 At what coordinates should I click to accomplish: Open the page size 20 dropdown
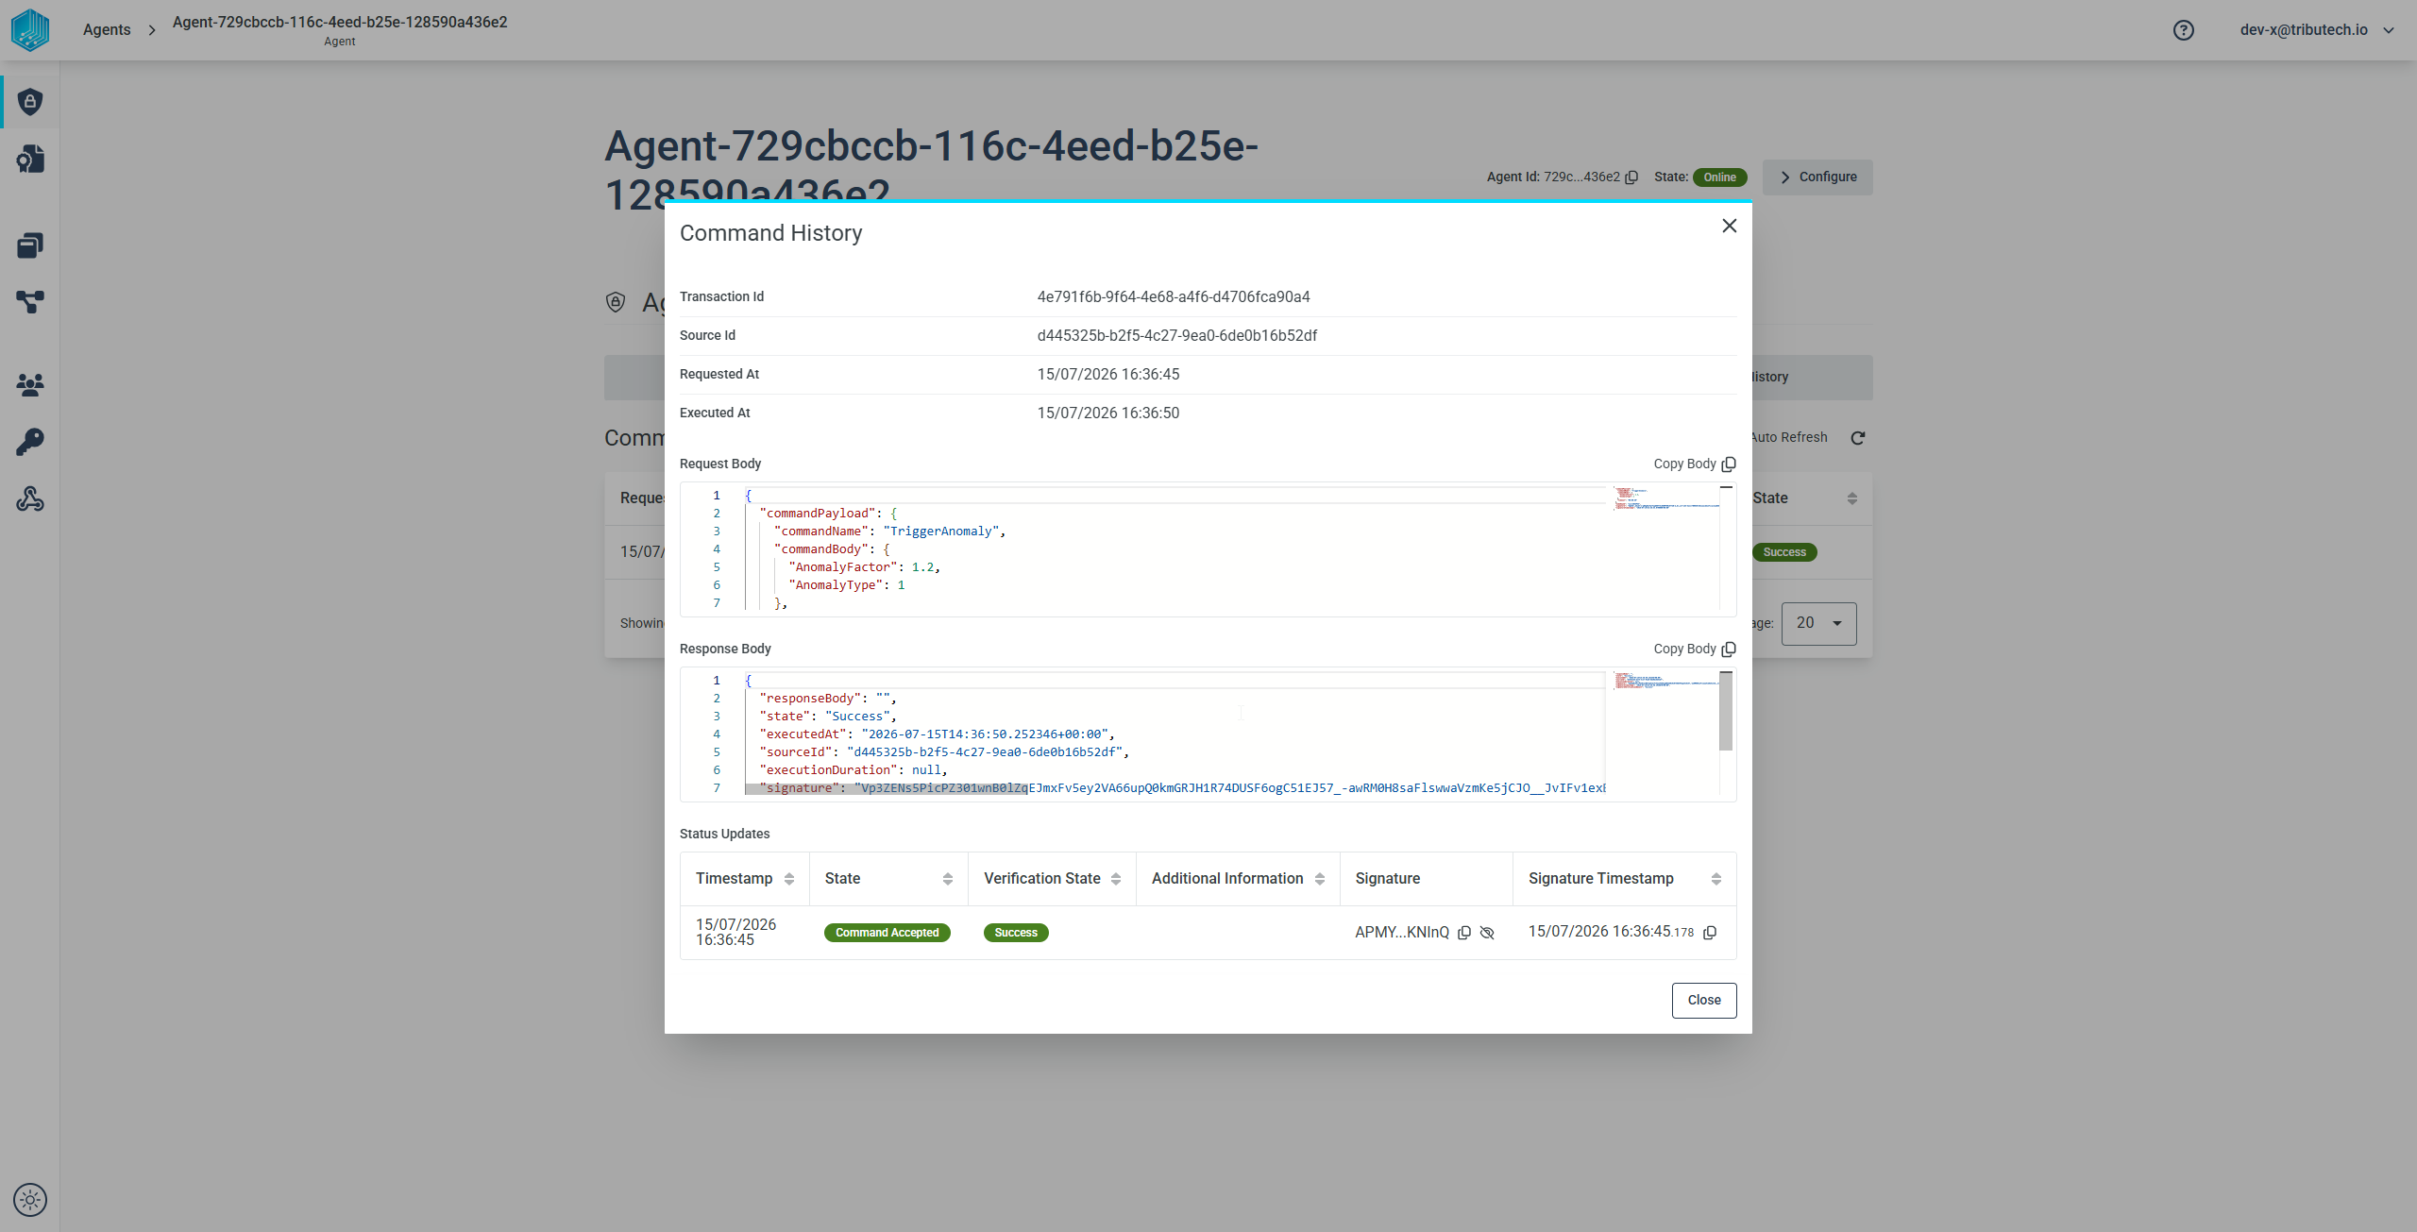(1818, 623)
